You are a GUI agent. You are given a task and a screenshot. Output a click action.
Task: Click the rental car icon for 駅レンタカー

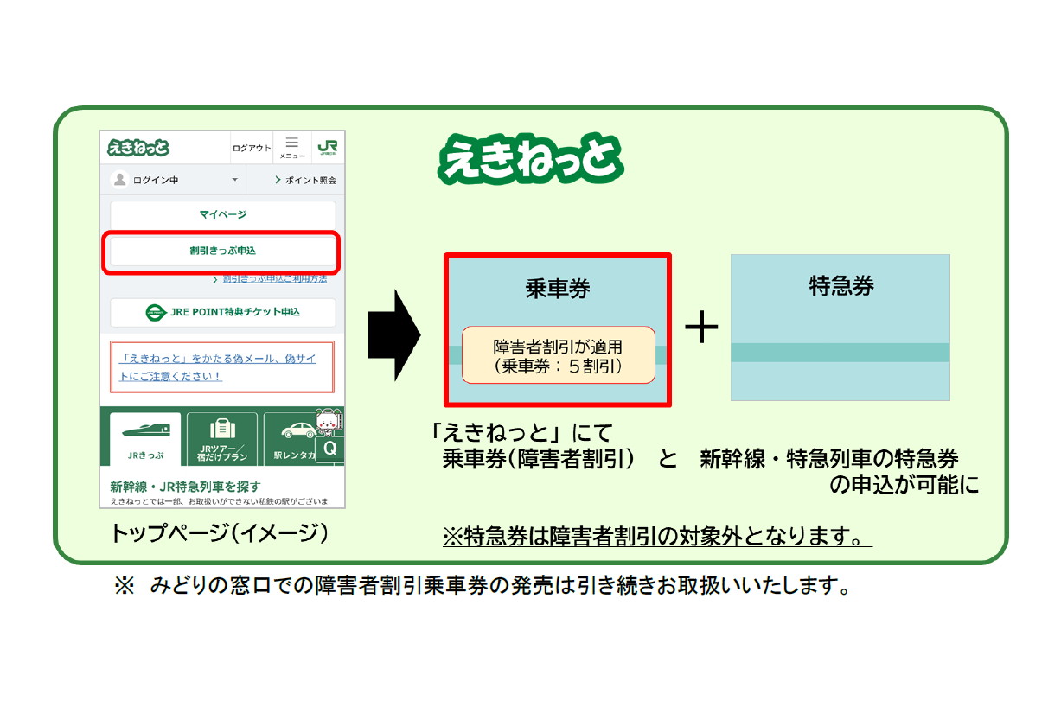click(298, 430)
